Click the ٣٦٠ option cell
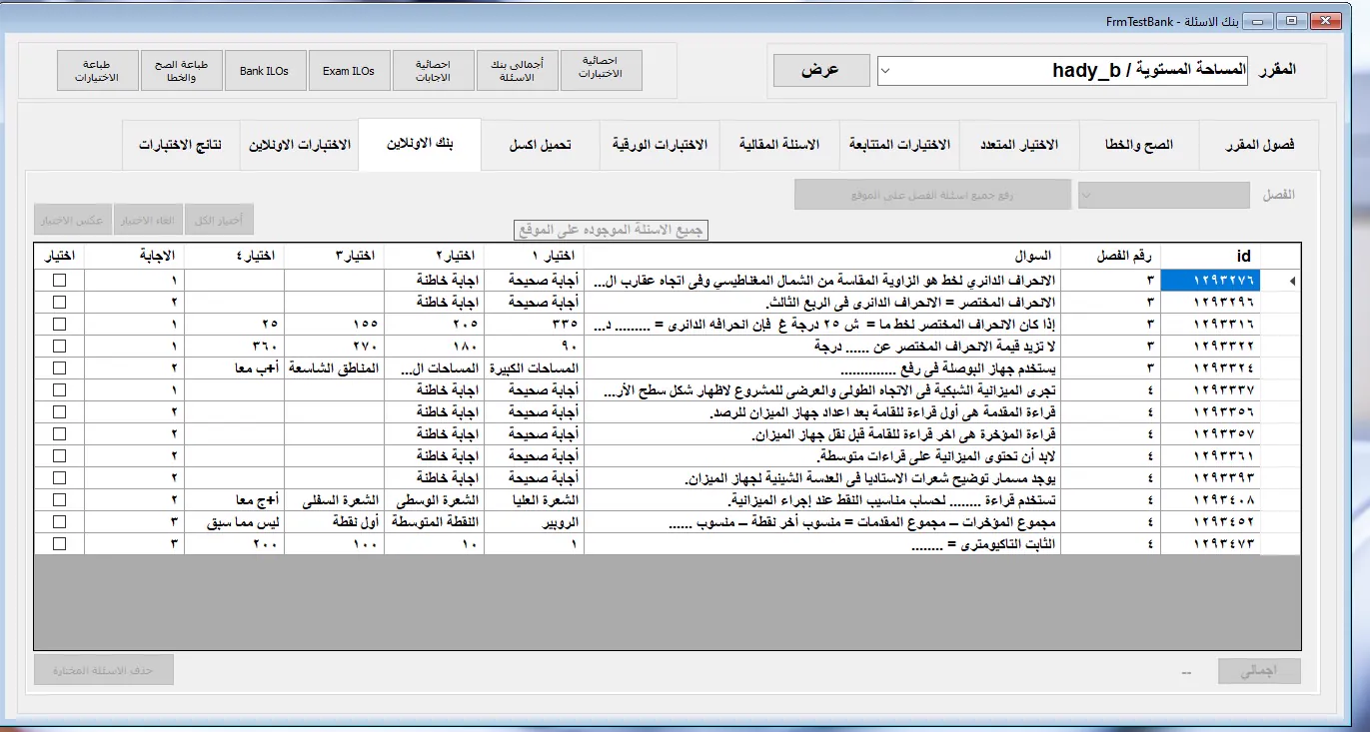The height and width of the screenshot is (732, 1370). (235, 347)
